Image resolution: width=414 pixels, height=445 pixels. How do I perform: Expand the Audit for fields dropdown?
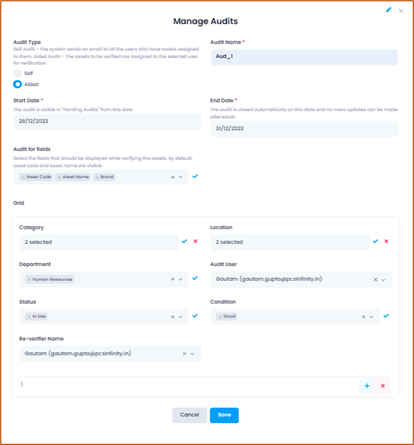(x=181, y=177)
